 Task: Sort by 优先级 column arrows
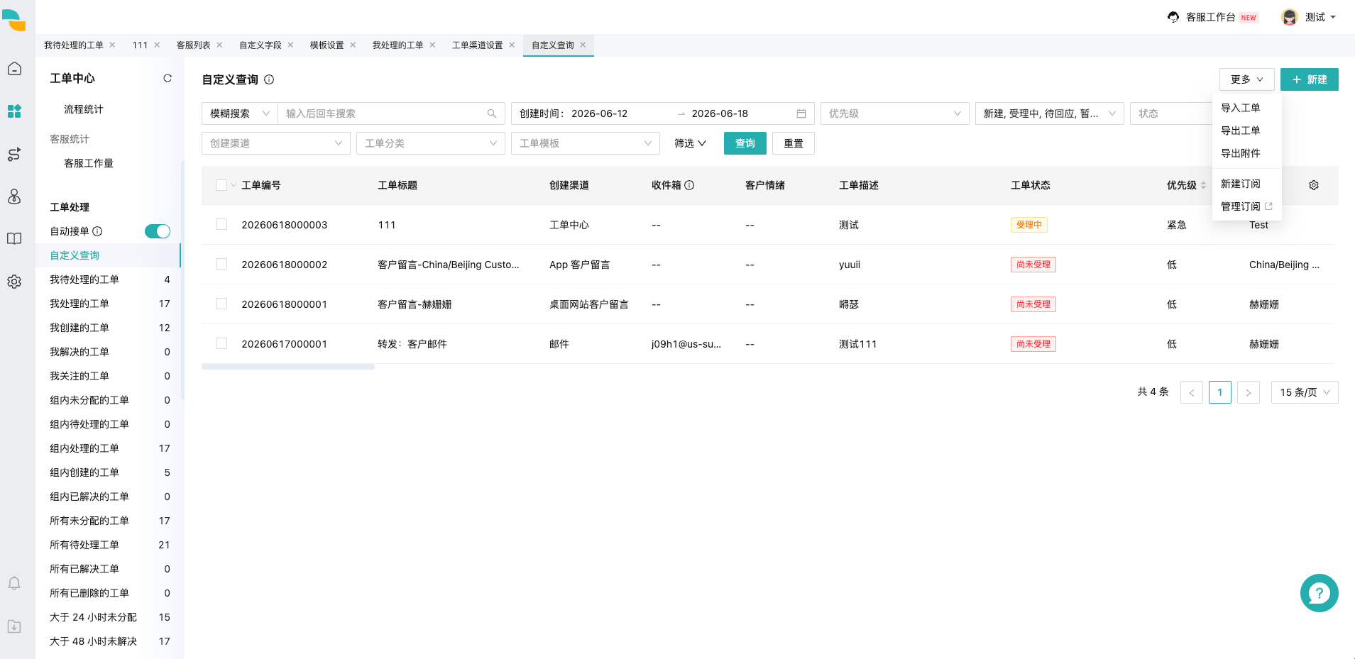pos(1203,185)
